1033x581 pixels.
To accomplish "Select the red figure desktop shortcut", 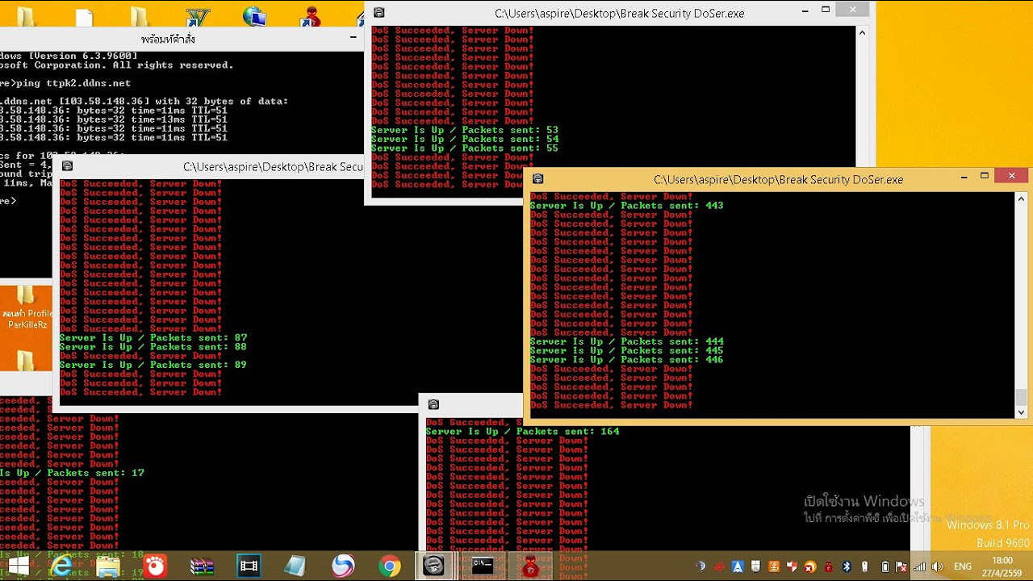I will [311, 15].
